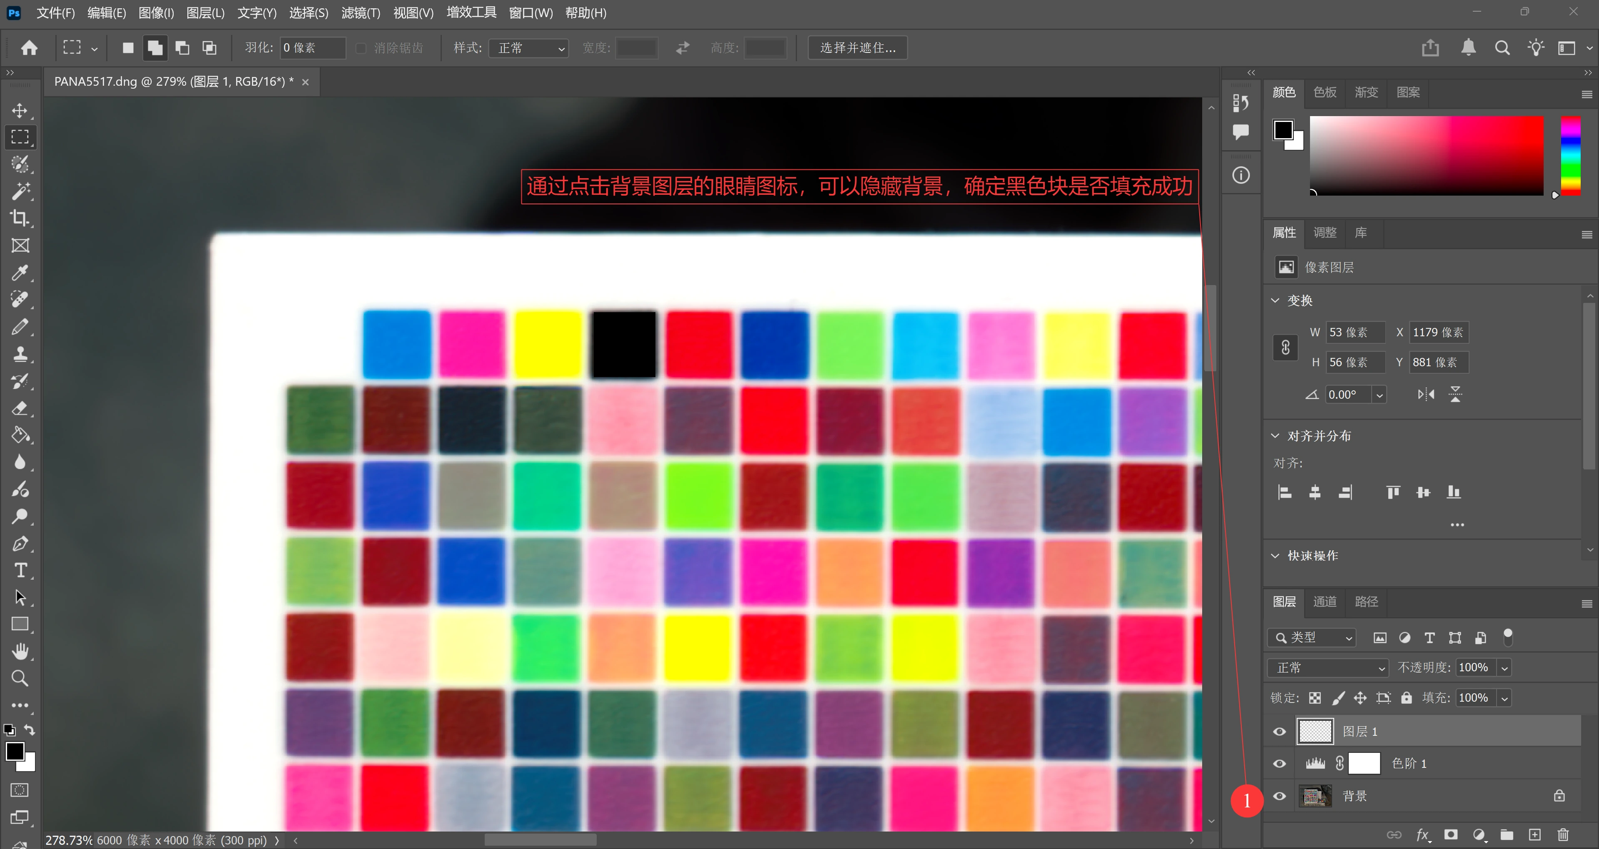Activate the Zoom tool in toolbar
This screenshot has width=1599, height=849.
tap(20, 678)
